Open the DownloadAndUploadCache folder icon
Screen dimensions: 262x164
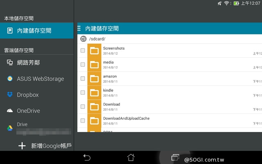tap(94, 121)
